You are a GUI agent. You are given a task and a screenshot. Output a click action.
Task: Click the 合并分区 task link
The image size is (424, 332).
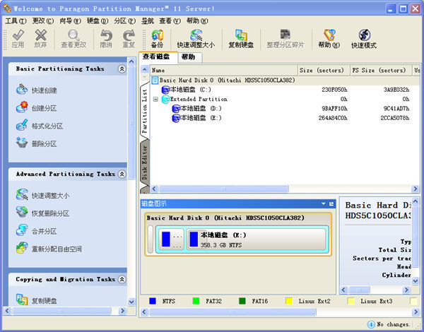(44, 231)
